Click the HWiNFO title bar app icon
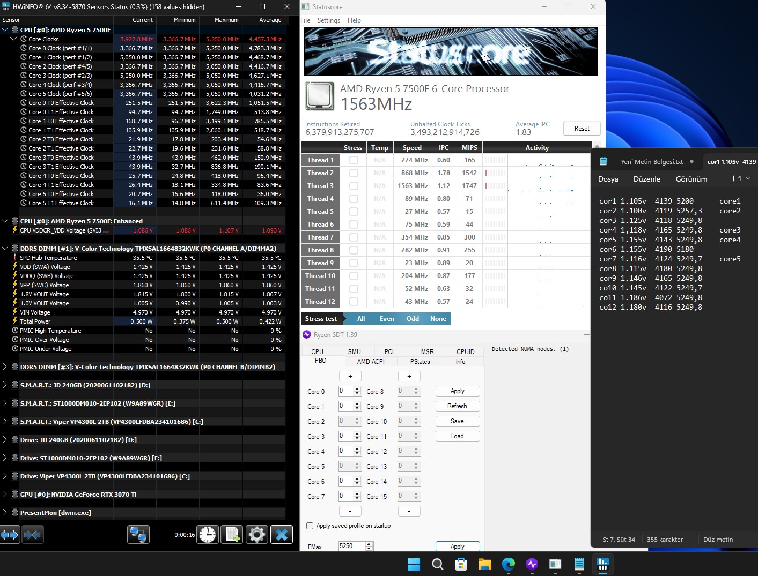Screen dimensions: 758x576 [x=6, y=6]
